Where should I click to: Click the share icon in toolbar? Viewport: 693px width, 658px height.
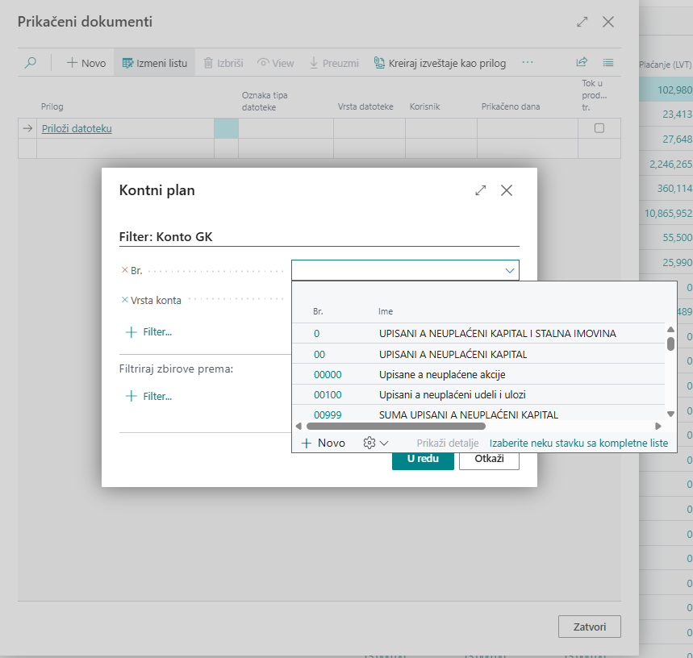[x=582, y=63]
